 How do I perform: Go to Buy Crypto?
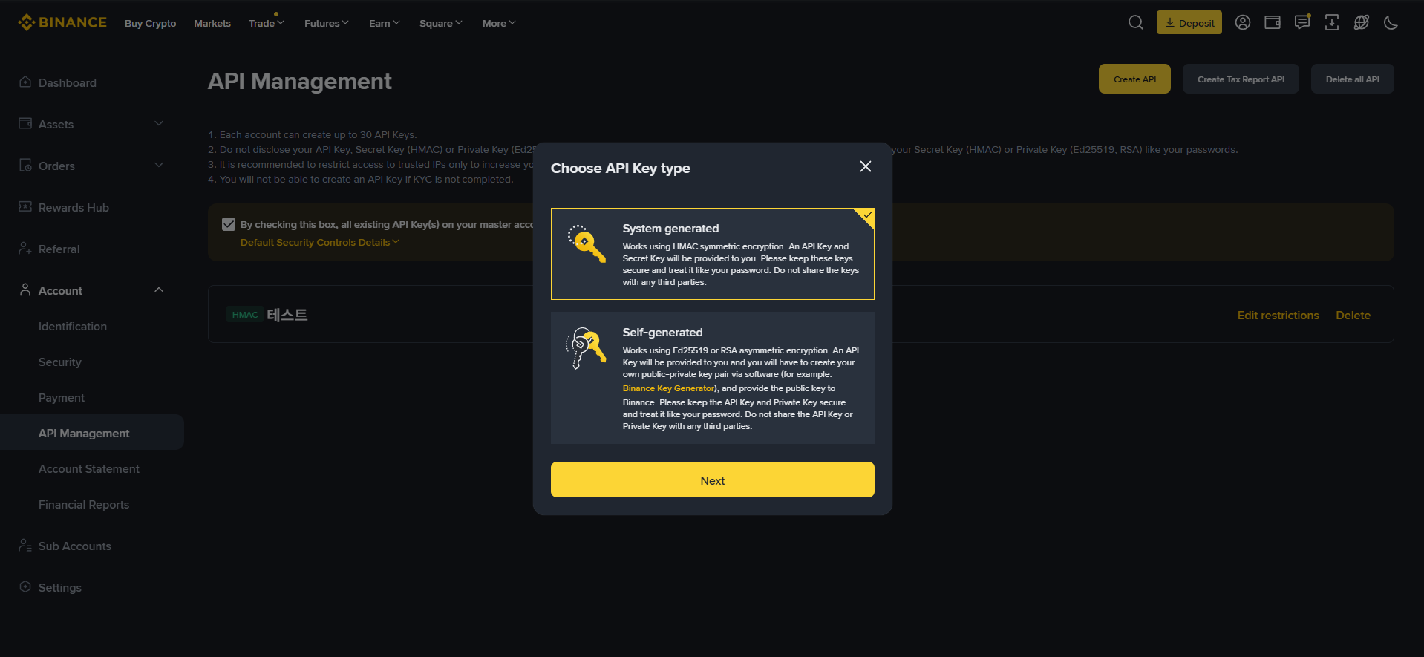coord(151,23)
